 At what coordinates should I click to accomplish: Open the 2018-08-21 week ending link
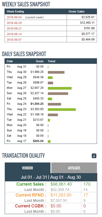14,28
